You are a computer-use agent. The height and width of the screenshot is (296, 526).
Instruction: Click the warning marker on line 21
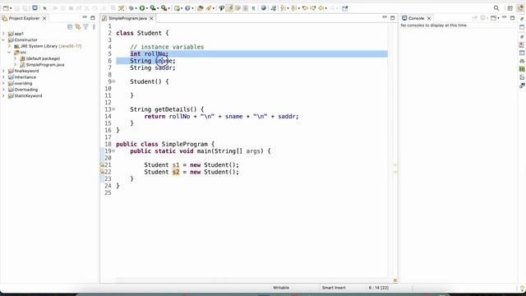pyautogui.click(x=102, y=164)
